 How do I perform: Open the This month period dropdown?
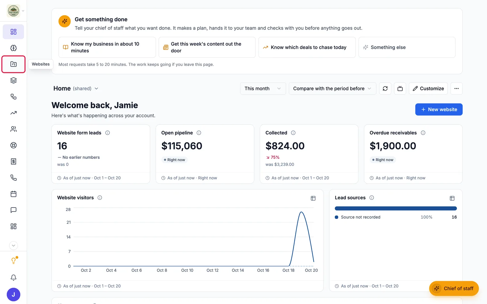pyautogui.click(x=263, y=88)
